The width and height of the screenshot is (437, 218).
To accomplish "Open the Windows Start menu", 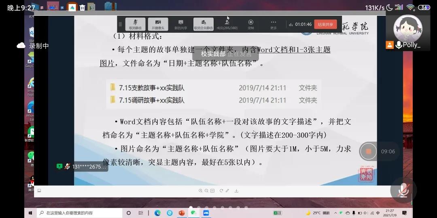I will coord(30,213).
